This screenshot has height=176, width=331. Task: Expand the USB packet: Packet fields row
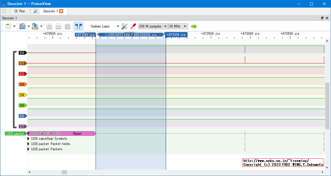(29, 144)
